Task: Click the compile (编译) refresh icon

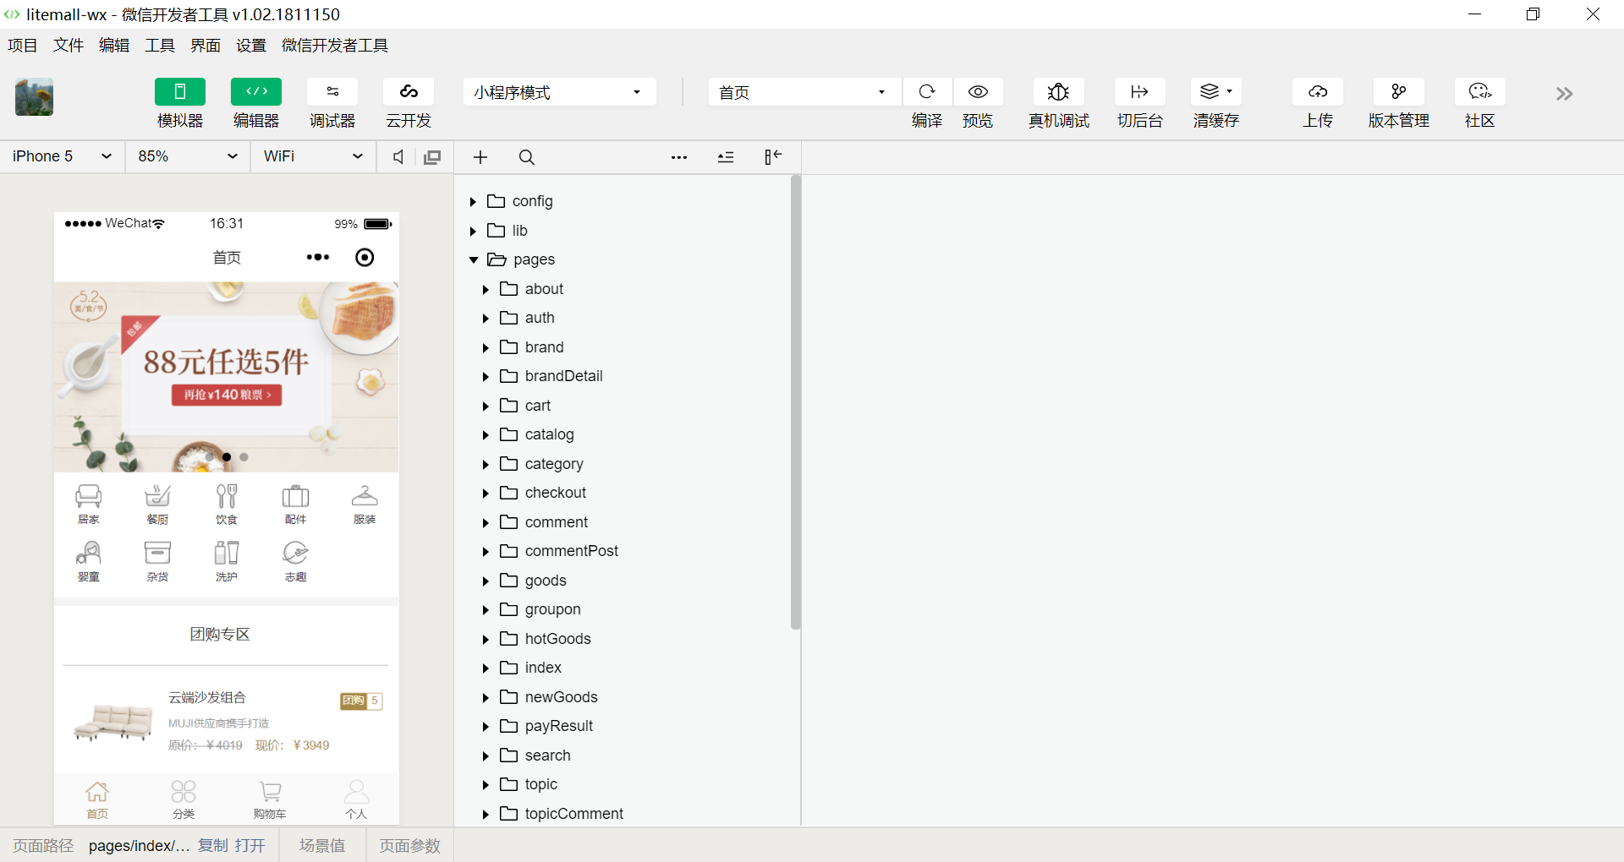Action: pos(927,92)
